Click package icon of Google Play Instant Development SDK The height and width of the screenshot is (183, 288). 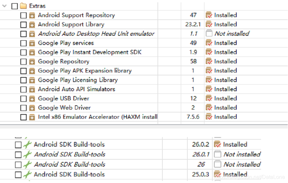click(32, 52)
